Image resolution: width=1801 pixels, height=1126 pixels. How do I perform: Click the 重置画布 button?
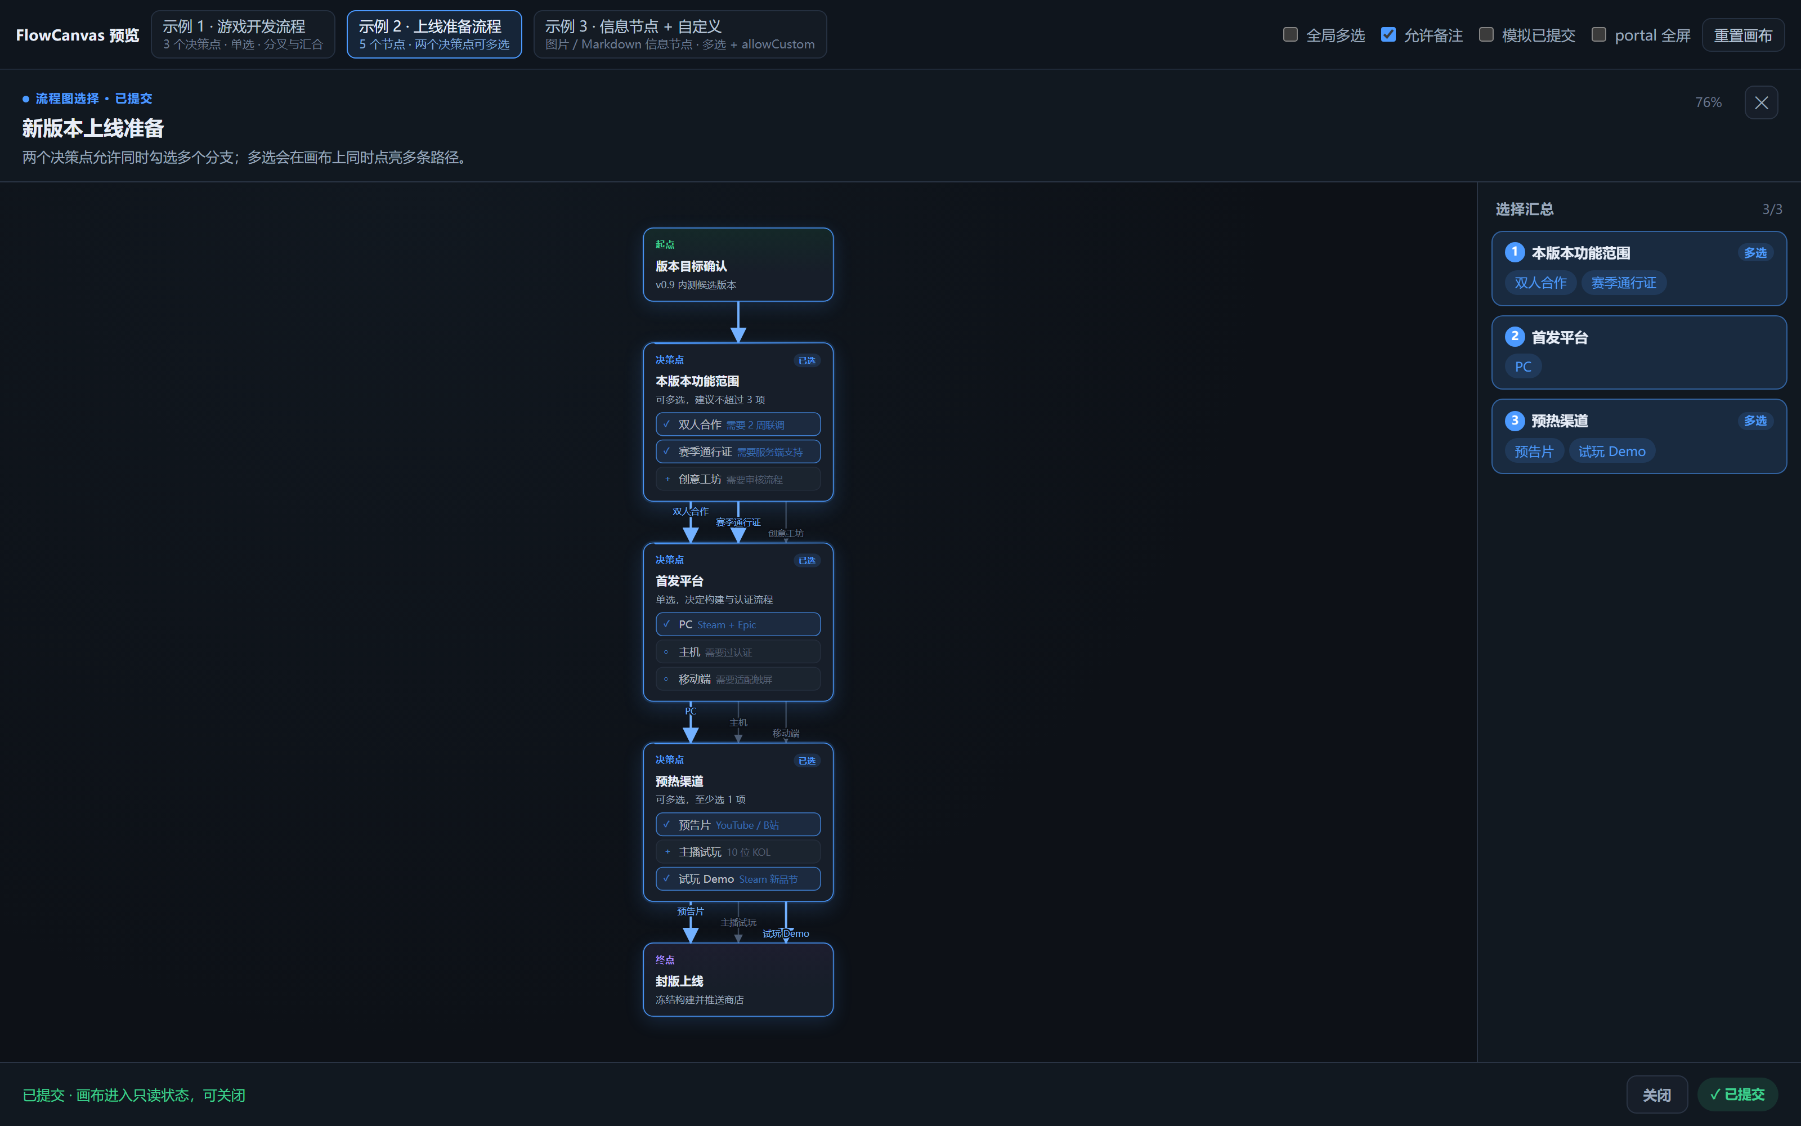coord(1743,35)
